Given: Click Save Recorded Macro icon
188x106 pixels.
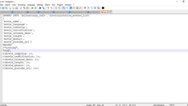Looking at the screenshot, I should (x=98, y=8).
